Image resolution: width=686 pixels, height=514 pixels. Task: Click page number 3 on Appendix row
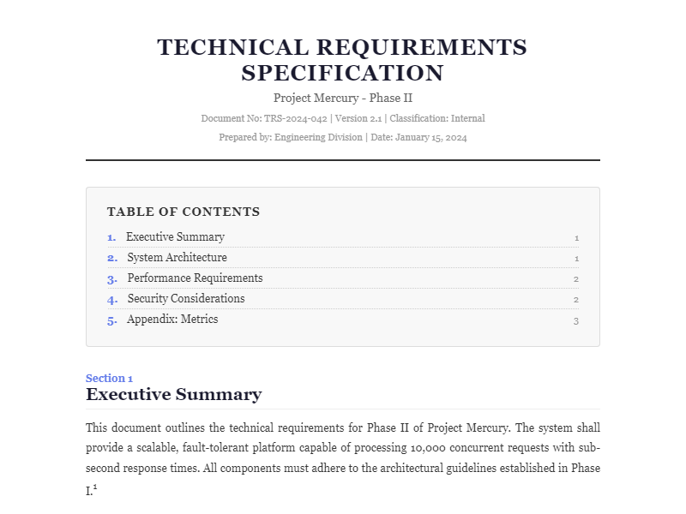pos(576,320)
